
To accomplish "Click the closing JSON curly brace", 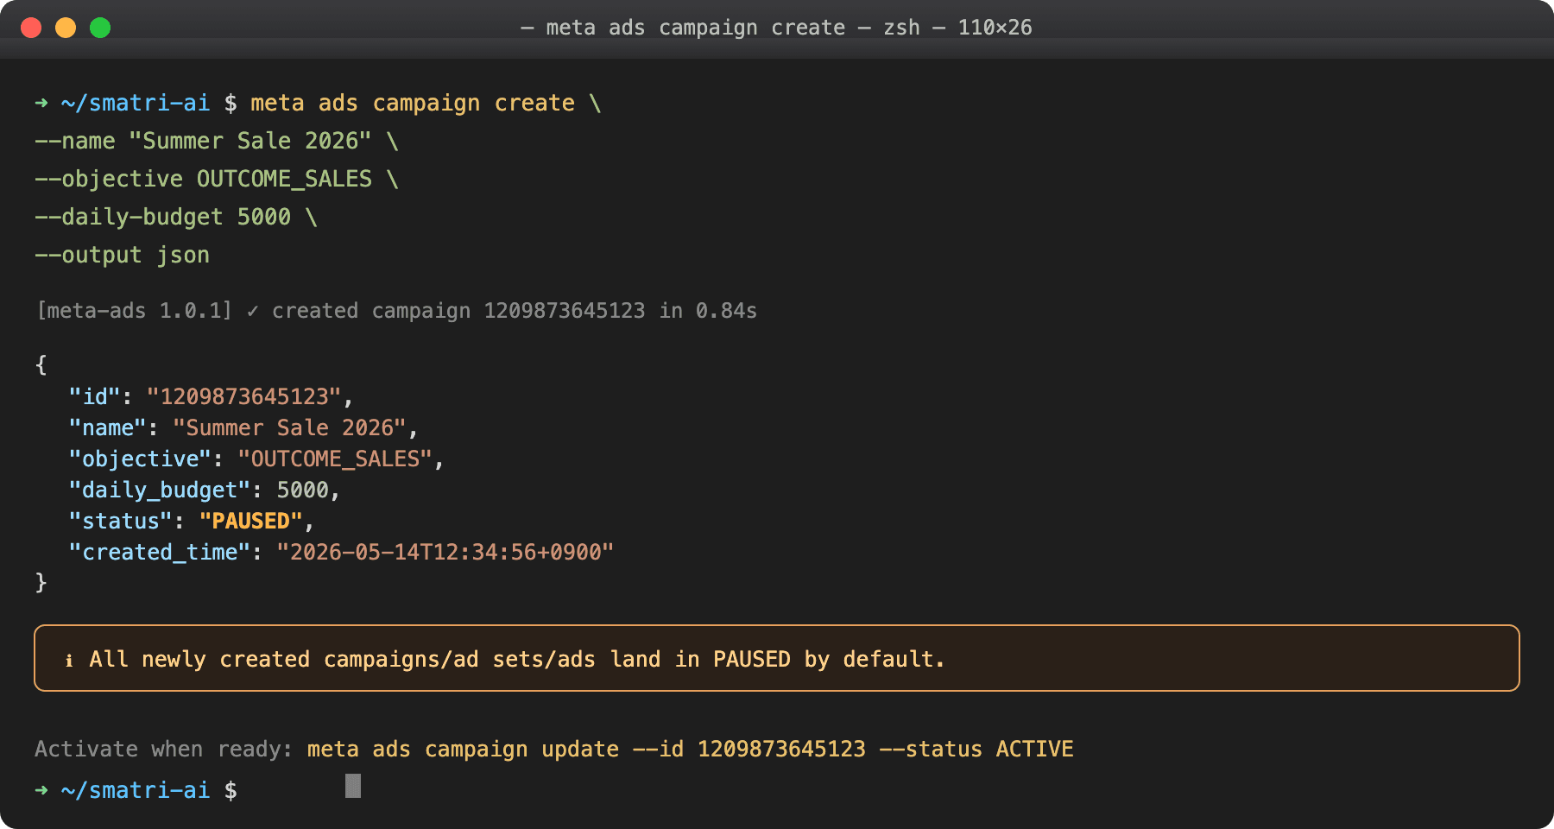I will tap(41, 582).
